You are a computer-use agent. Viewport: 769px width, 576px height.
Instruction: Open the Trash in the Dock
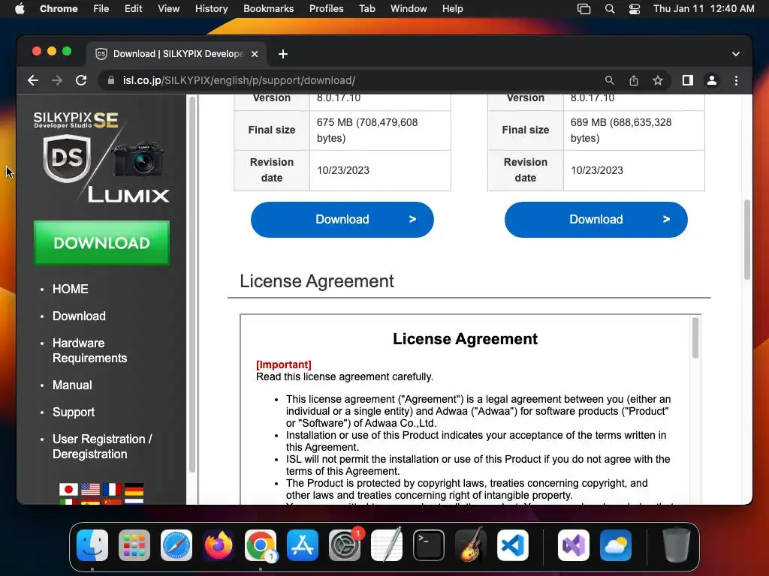point(677,545)
